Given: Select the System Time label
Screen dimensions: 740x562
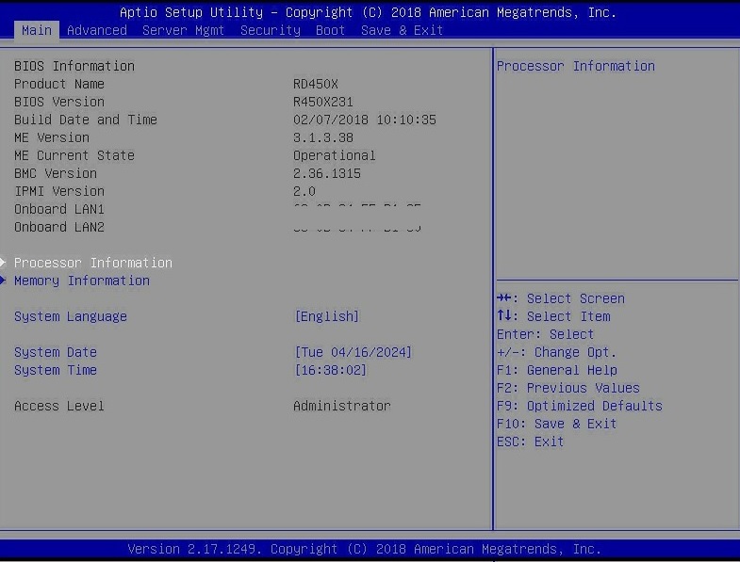Looking at the screenshot, I should tap(56, 370).
